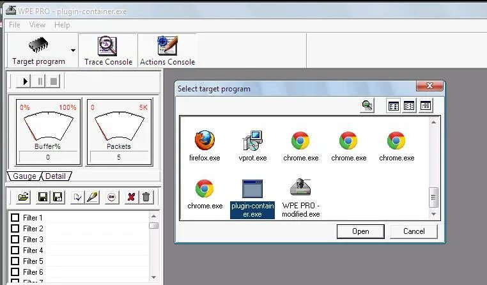Viewport: 487px width, 285px height.
Task: Open the Actions Console
Action: click(x=167, y=50)
